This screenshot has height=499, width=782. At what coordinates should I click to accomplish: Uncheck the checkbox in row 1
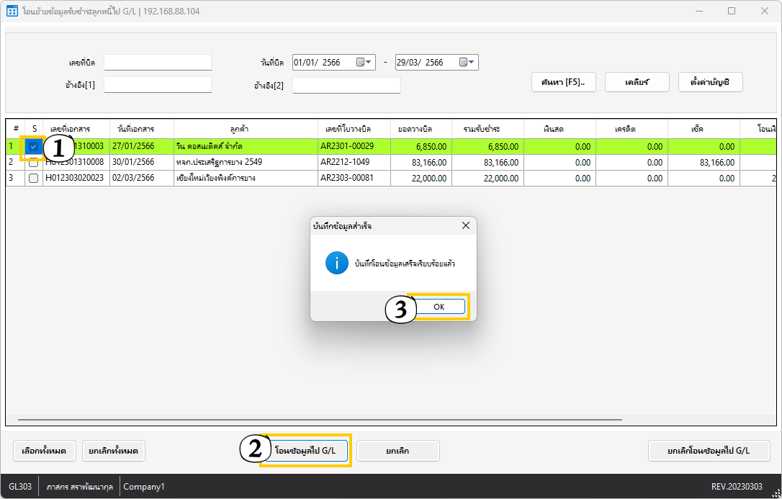[x=33, y=146]
